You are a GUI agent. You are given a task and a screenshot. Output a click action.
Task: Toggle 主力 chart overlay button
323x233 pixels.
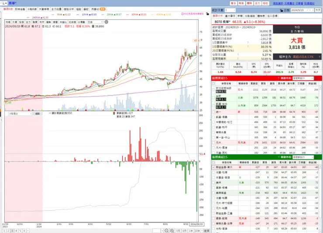point(28,22)
